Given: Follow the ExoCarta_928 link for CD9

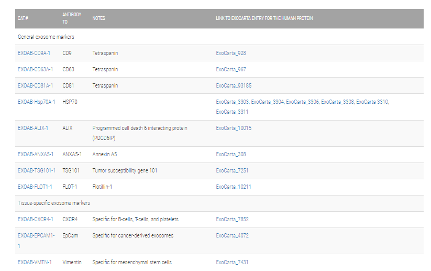Looking at the screenshot, I should click(231, 53).
